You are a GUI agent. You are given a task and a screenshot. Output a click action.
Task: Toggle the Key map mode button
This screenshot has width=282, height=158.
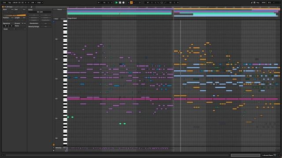tap(258, 3)
